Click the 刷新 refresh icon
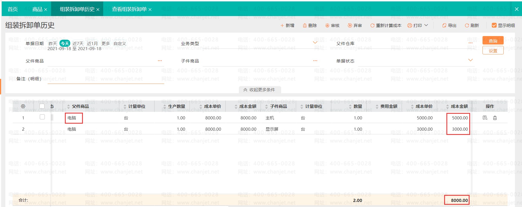 click(467, 26)
